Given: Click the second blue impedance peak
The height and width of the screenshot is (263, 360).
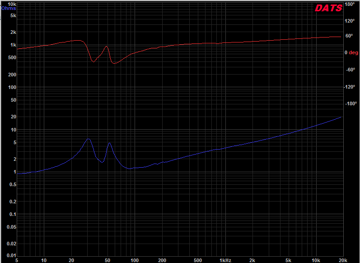Looking at the screenshot, I should coord(109,143).
